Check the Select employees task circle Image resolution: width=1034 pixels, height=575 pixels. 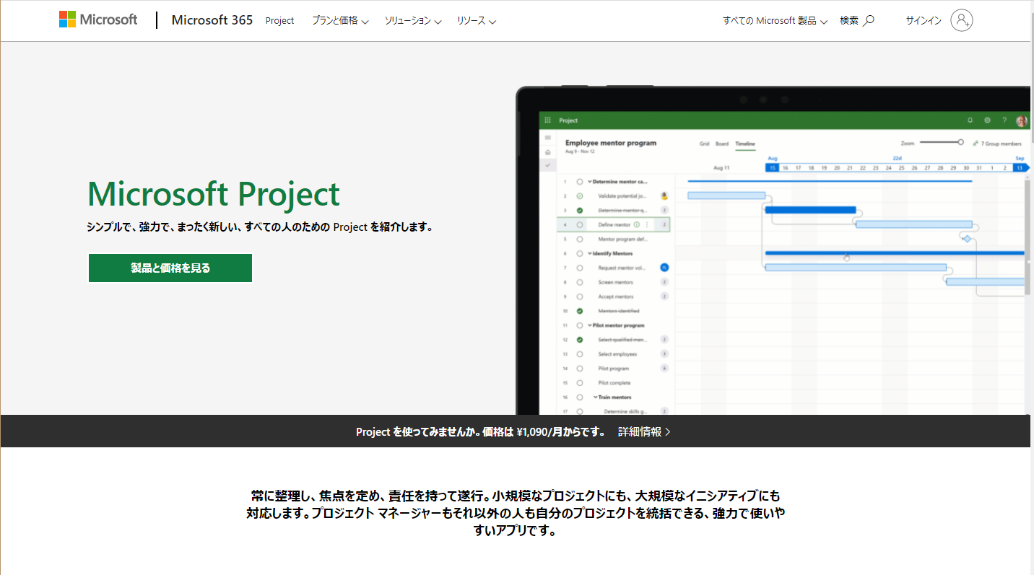(x=580, y=354)
